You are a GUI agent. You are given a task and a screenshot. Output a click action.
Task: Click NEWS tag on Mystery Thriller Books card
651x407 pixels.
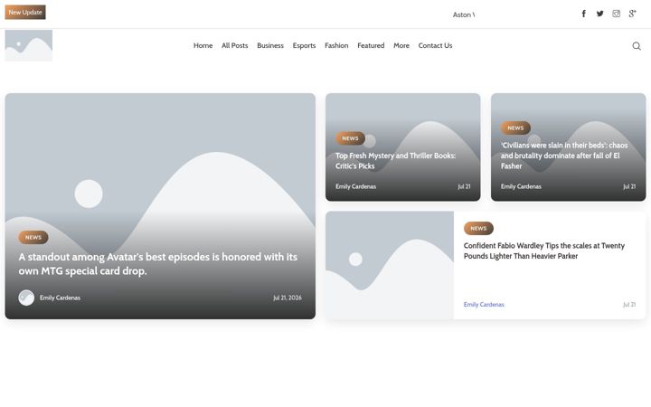(351, 138)
